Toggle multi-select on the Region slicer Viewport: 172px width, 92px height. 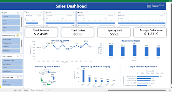point(18,13)
